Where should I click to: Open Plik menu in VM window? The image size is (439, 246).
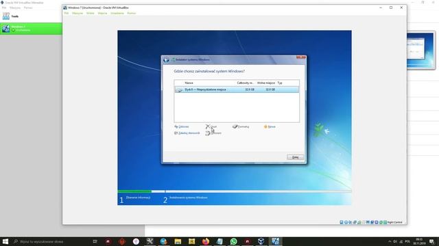tap(67, 13)
